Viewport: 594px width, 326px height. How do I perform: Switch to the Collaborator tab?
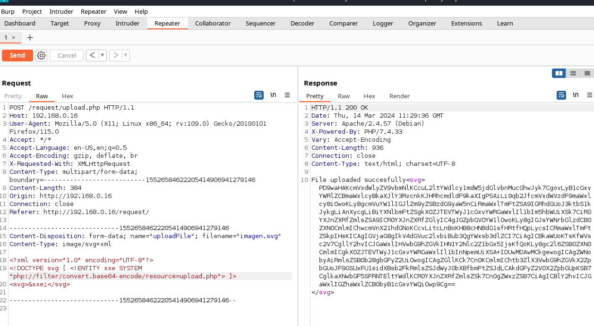(213, 23)
